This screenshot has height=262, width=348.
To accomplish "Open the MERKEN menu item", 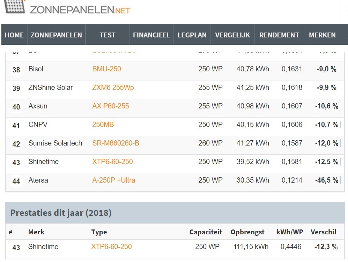I will pyautogui.click(x=322, y=35).
